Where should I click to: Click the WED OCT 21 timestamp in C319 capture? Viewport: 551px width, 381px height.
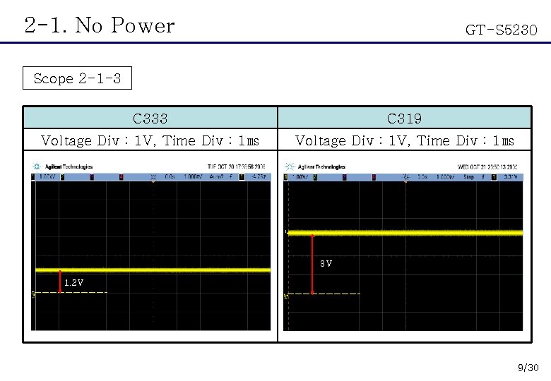[487, 167]
